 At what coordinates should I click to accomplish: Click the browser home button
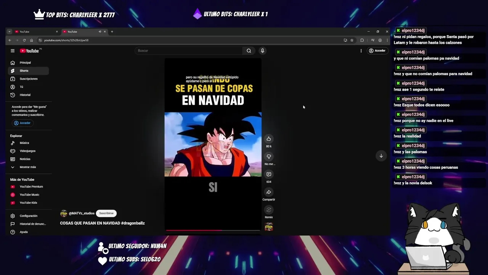tap(31, 40)
